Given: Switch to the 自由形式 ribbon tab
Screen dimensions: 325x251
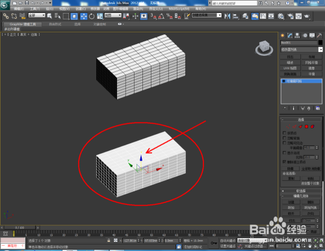Looking at the screenshot, I should pyautogui.click(x=55, y=24).
